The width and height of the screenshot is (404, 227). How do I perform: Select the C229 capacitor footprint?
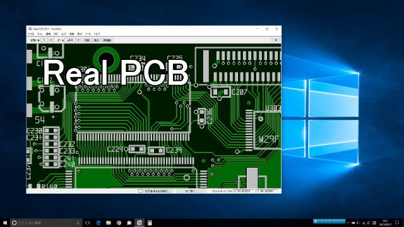tap(137, 149)
